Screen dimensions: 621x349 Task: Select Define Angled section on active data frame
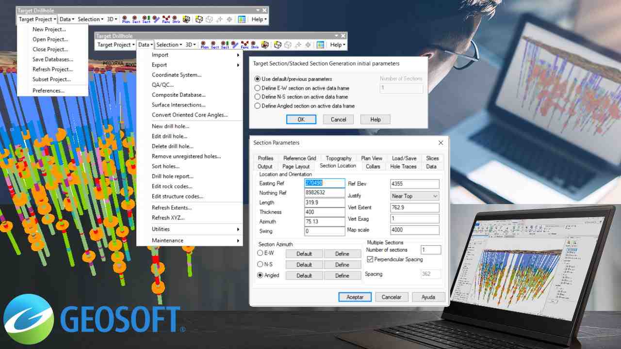(258, 106)
